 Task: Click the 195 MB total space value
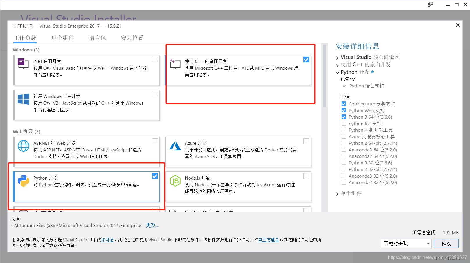[x=451, y=233]
